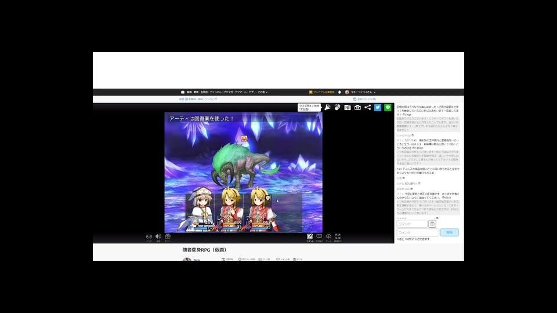The image size is (557, 313).
Task: Open the アツマール menu item
Action: click(240, 92)
